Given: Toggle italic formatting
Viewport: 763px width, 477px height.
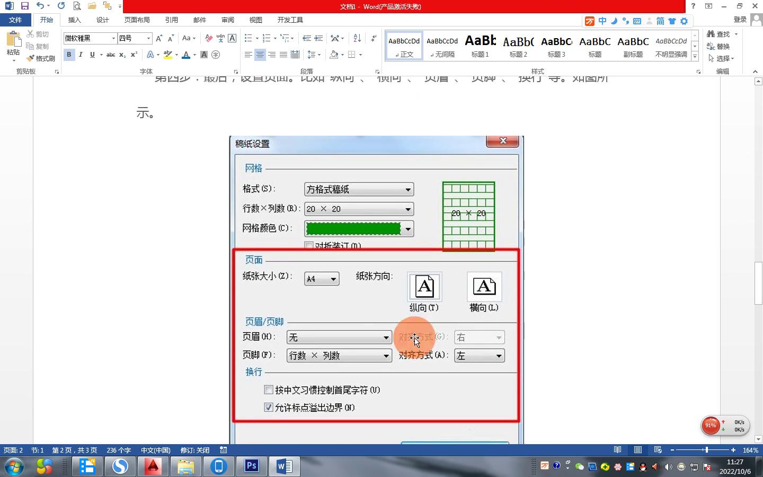Looking at the screenshot, I should tap(81, 55).
